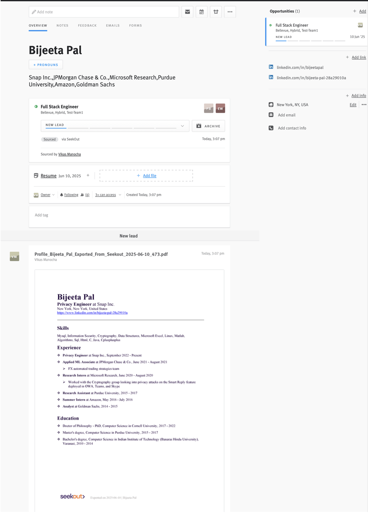This screenshot has width=368, height=515.
Task: Click the Add note input field
Action: click(x=104, y=12)
